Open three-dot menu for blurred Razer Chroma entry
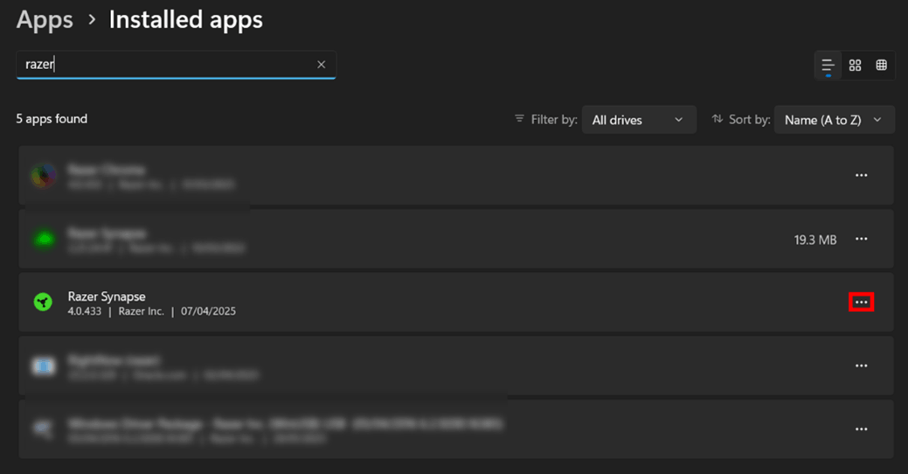 click(861, 175)
